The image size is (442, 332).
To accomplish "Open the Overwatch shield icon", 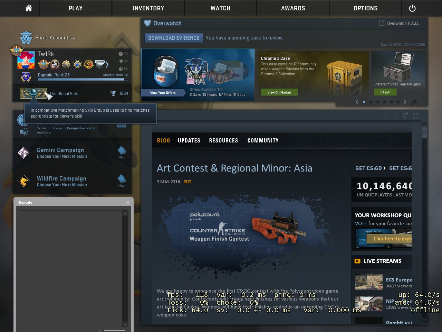I will (147, 23).
